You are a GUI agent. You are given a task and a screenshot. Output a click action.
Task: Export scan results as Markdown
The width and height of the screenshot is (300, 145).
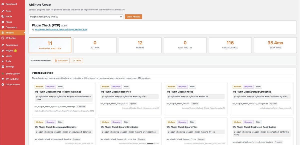point(61,60)
